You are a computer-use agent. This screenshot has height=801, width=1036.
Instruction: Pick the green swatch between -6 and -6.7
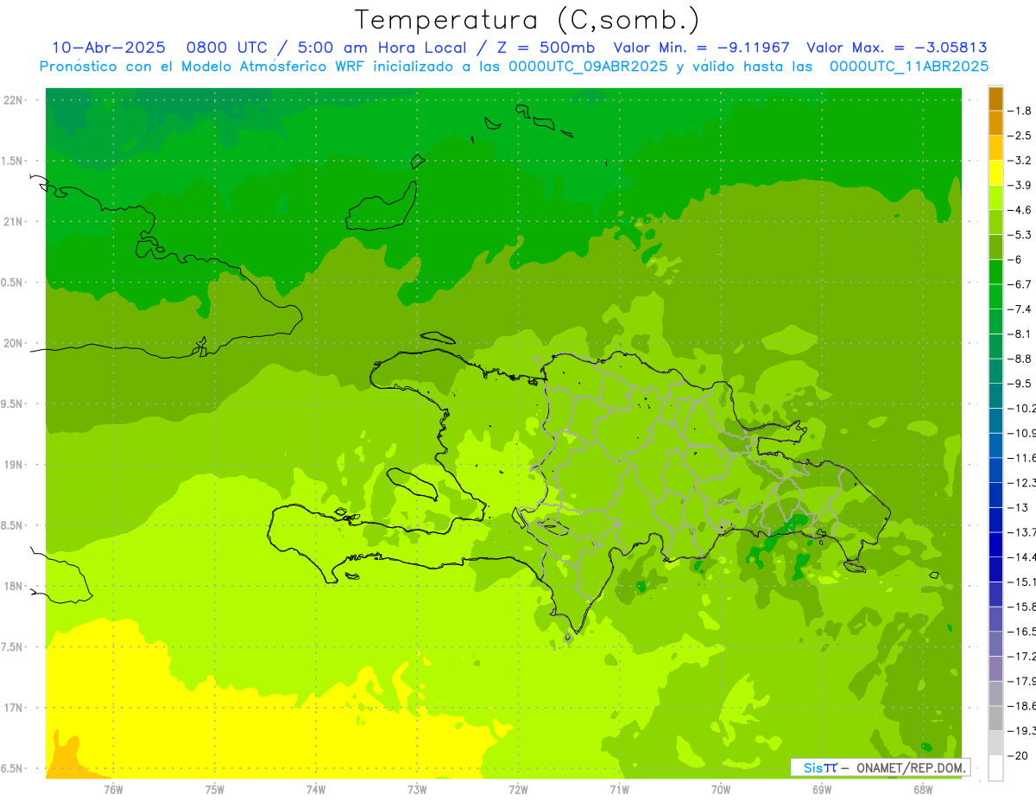[x=995, y=272]
